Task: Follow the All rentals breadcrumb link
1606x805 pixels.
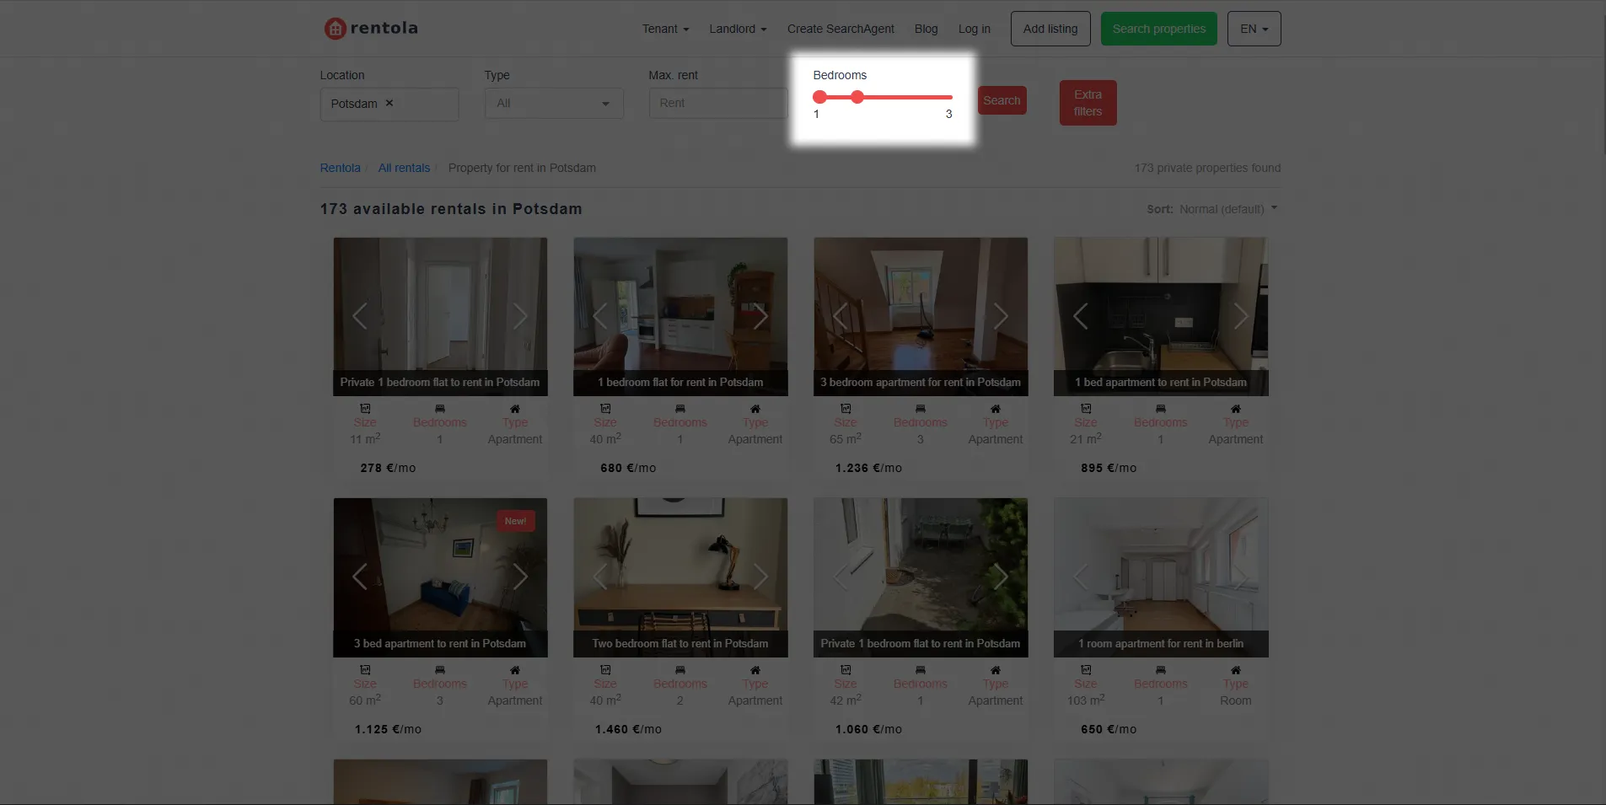Action: 404,168
